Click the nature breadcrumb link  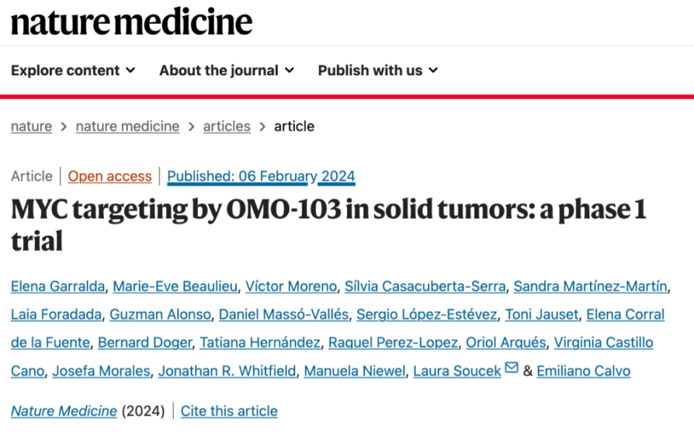pyautogui.click(x=31, y=126)
